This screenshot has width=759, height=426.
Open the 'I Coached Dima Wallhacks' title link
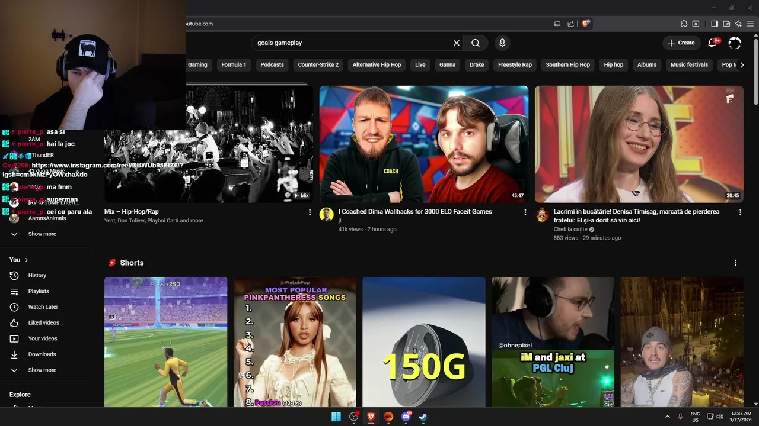415,211
